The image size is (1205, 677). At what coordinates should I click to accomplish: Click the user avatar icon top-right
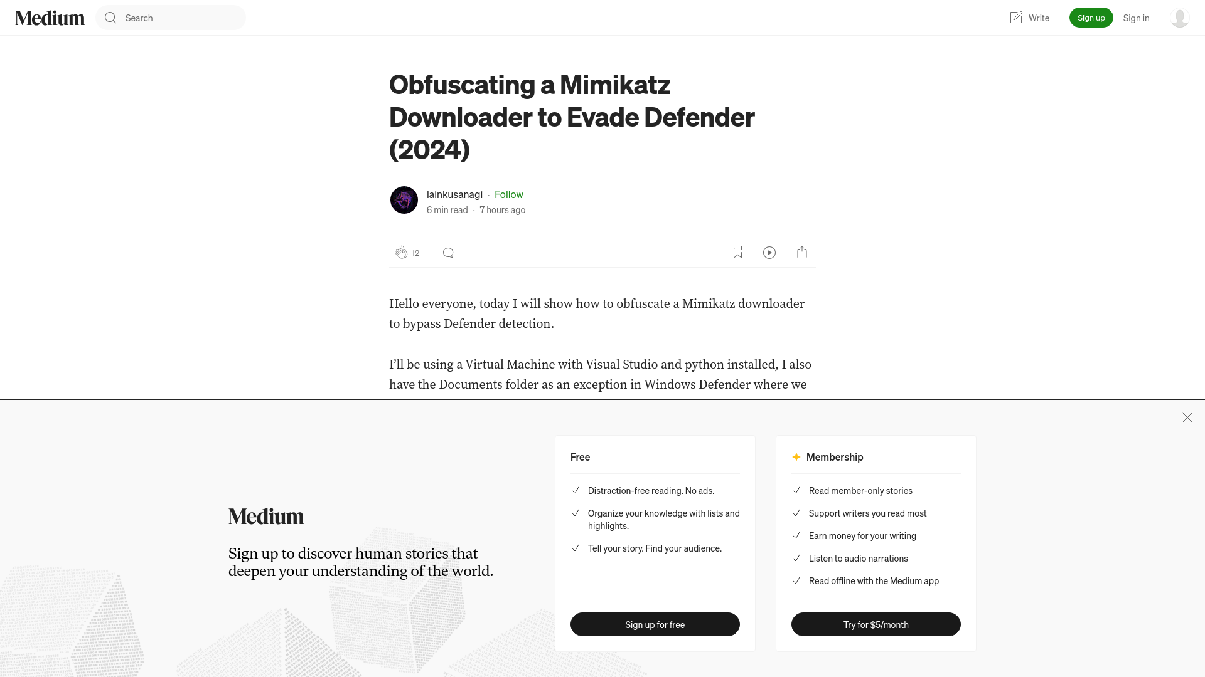pos(1179,18)
